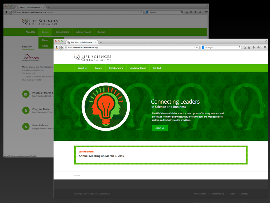Select Advisory Board in front window's green navigation
The width and height of the screenshot is (270, 203).
point(138,68)
